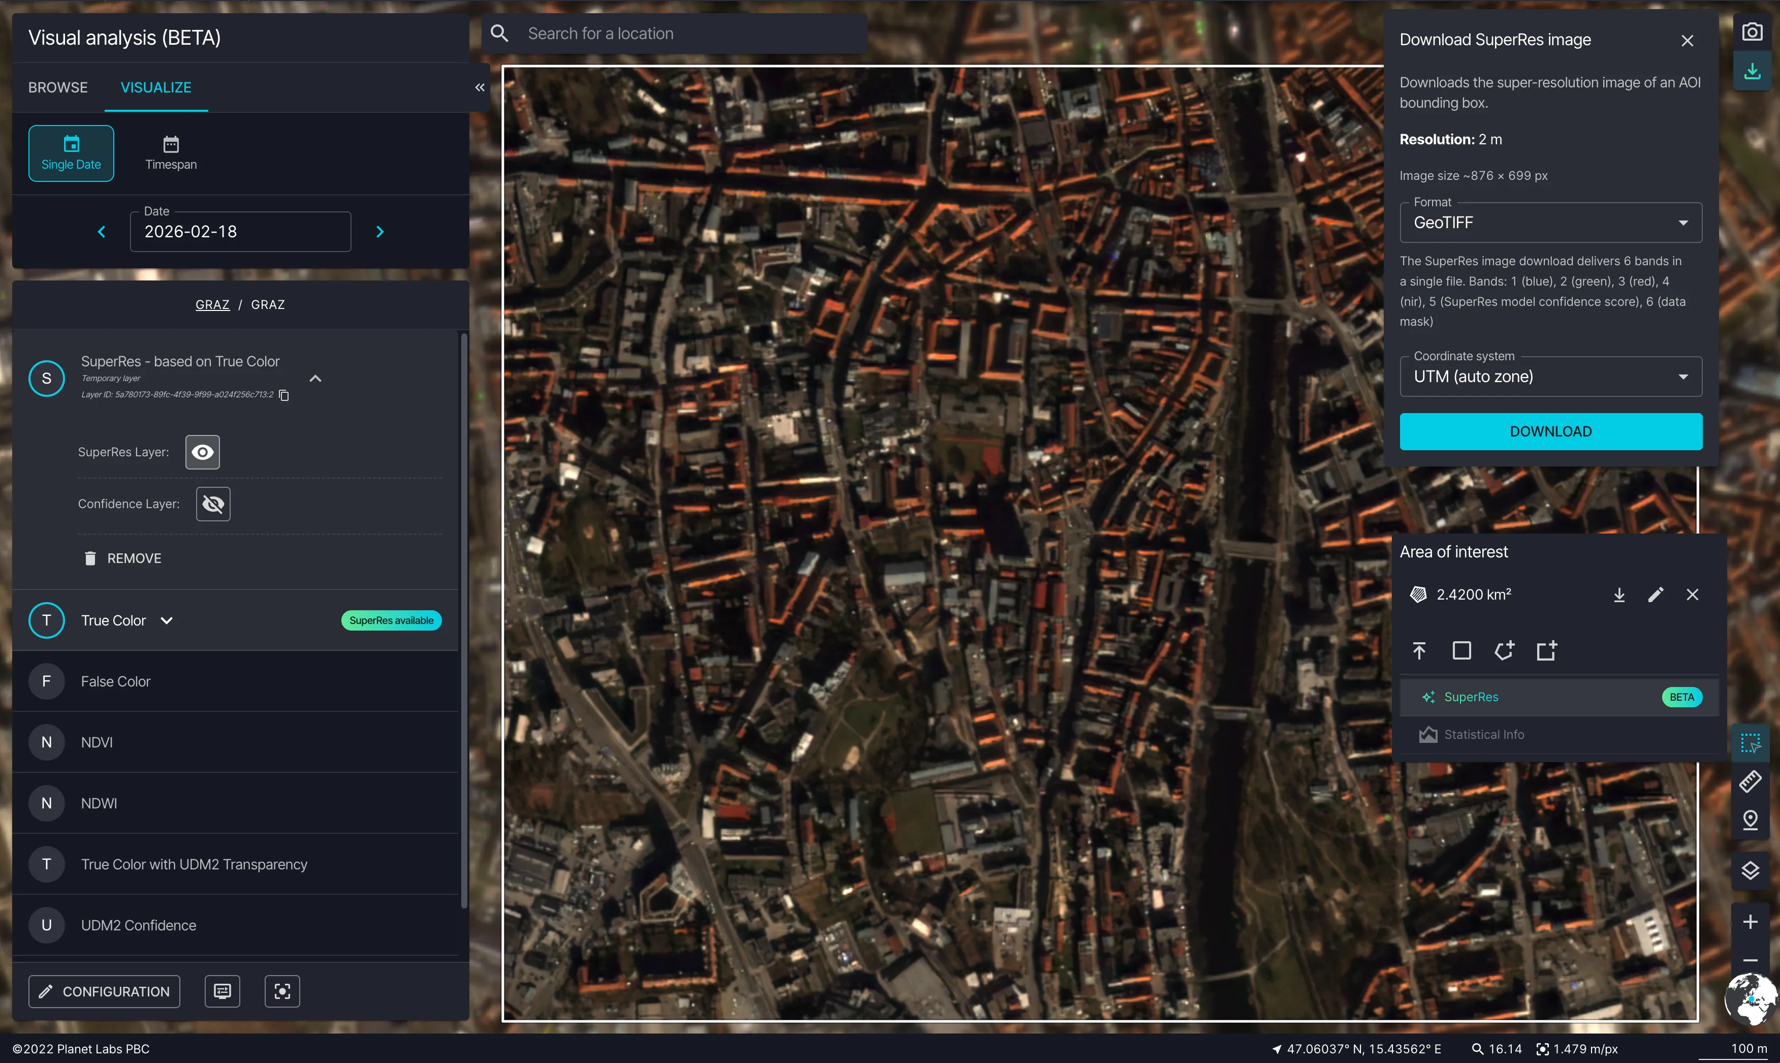Take a map screenshot with camera icon
This screenshot has width=1780, height=1063.
pyautogui.click(x=1752, y=32)
